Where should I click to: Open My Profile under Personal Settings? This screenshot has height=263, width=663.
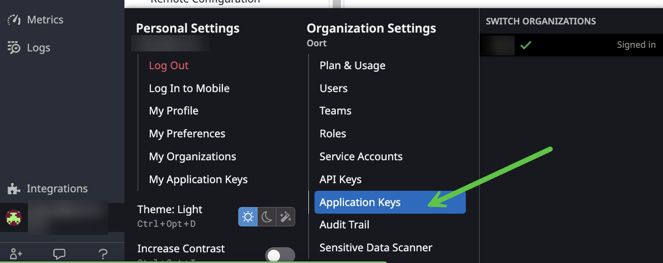tap(173, 111)
